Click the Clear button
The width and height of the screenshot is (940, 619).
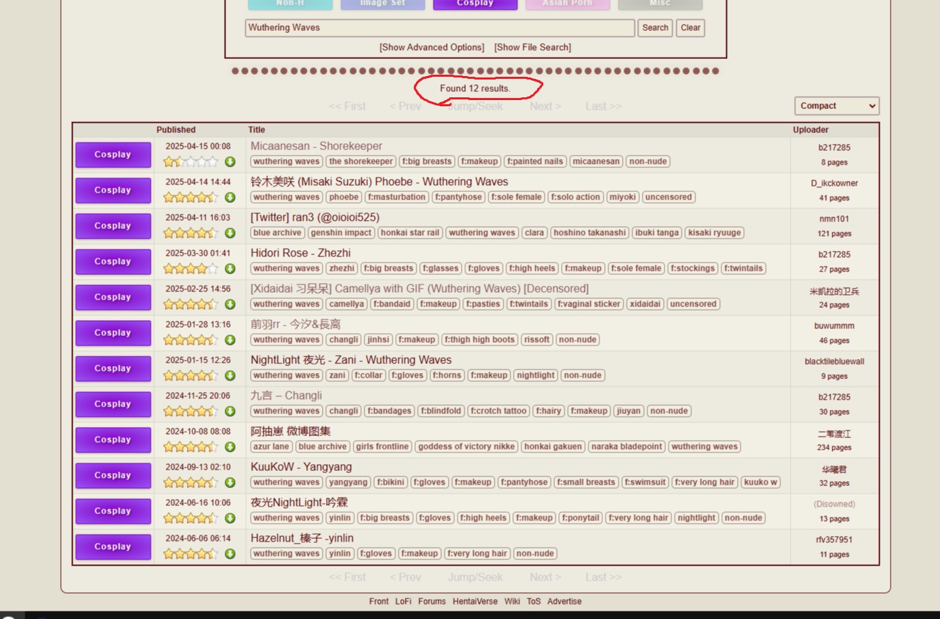[x=691, y=27]
